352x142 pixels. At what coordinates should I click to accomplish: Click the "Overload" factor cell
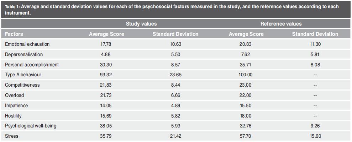tap(15, 96)
